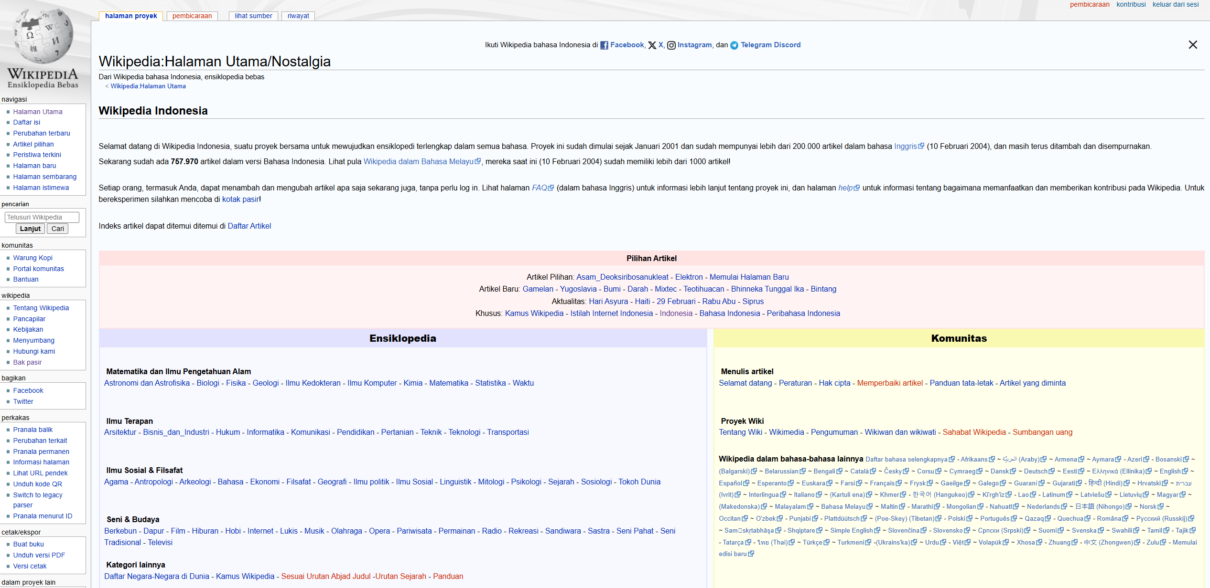Click inside the Telusuri Wikipedia search field

[41, 217]
